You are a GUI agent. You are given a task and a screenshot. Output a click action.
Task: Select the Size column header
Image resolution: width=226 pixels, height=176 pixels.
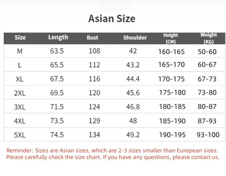click(20, 38)
